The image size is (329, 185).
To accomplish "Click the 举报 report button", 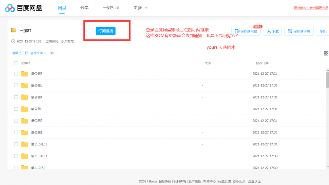I will (x=323, y=31).
